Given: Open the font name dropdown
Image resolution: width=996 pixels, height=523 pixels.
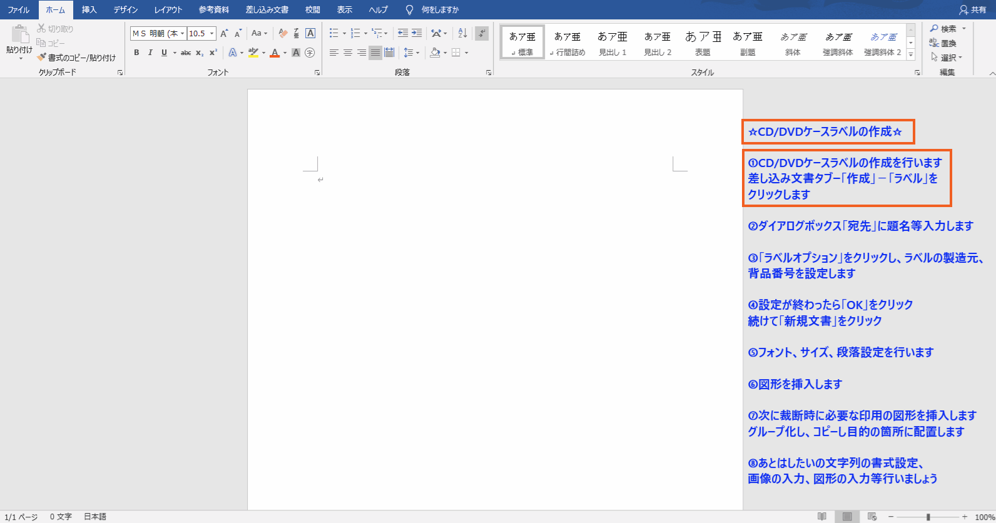Looking at the screenshot, I should point(183,33).
